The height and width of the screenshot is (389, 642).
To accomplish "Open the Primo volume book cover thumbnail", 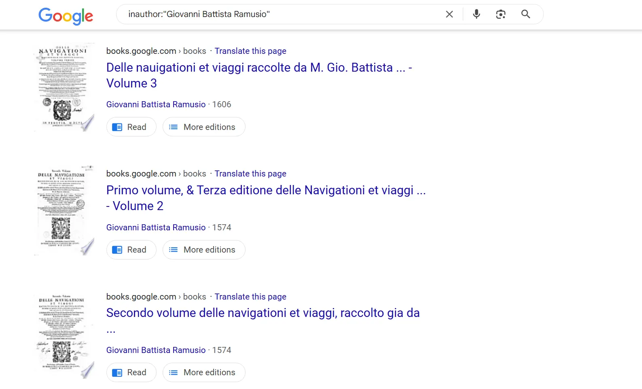I will pos(64,210).
